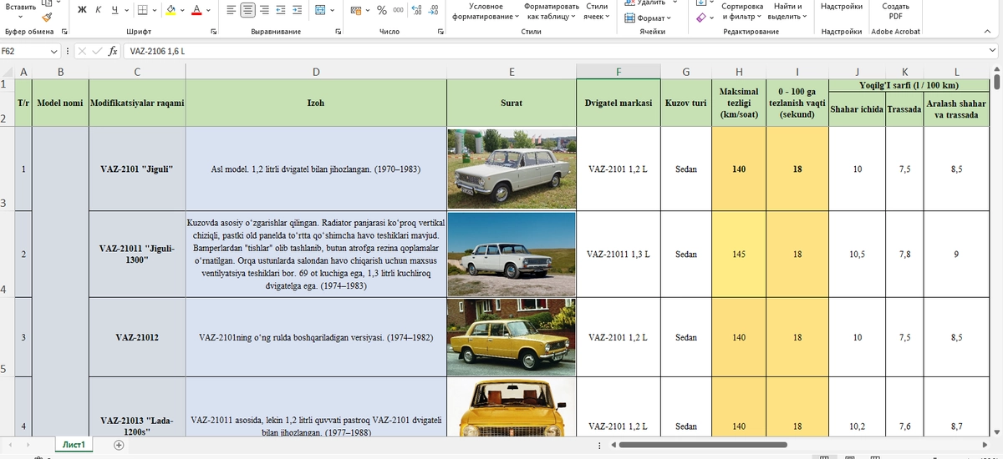Screen dimensions: 1003x459
Task: Open the Число group dialog launcher
Action: tap(441, 32)
